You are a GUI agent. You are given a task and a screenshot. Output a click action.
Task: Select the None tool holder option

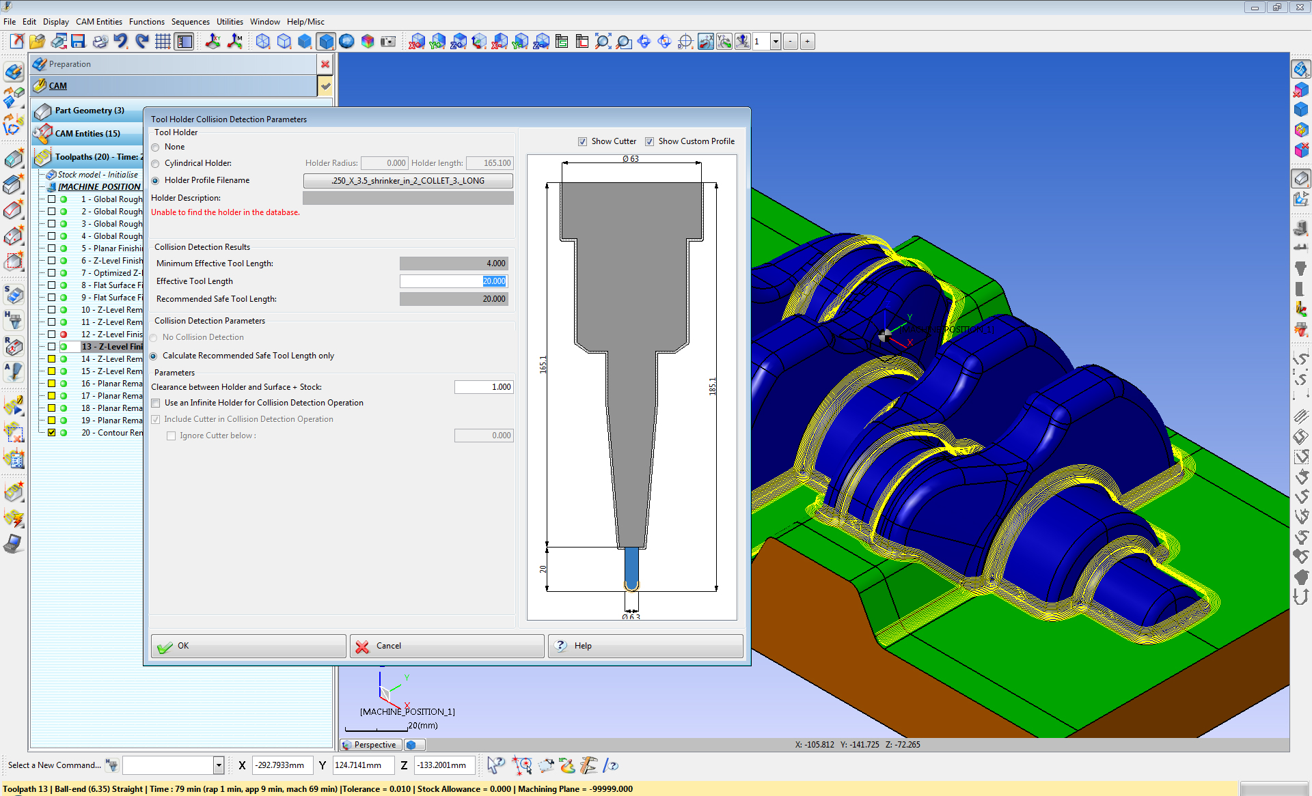(x=156, y=147)
